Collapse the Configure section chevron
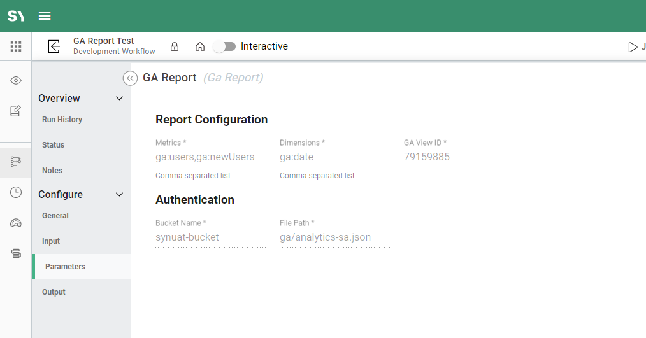The height and width of the screenshot is (338, 646). click(120, 194)
